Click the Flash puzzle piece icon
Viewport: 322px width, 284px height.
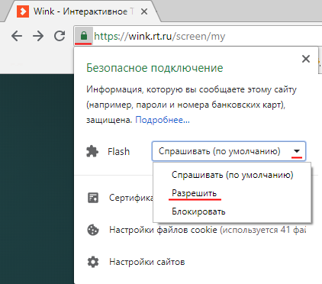coord(92,151)
